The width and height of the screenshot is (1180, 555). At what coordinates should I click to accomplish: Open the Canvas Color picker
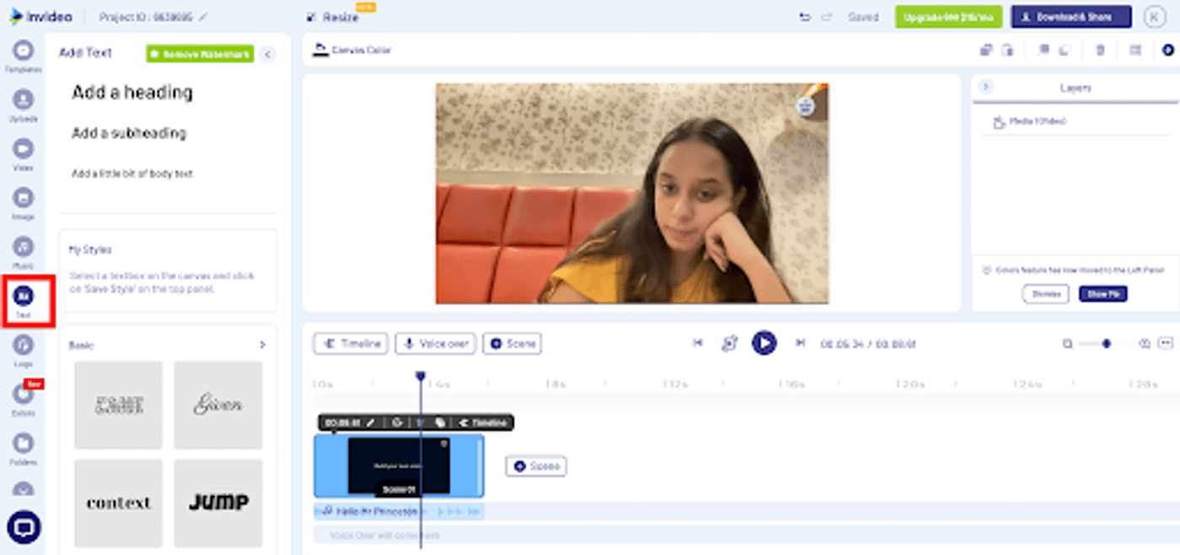(x=352, y=51)
